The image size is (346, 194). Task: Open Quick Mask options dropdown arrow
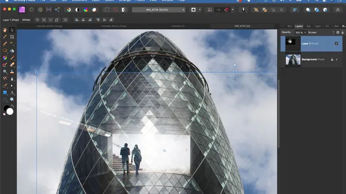(x=200, y=10)
